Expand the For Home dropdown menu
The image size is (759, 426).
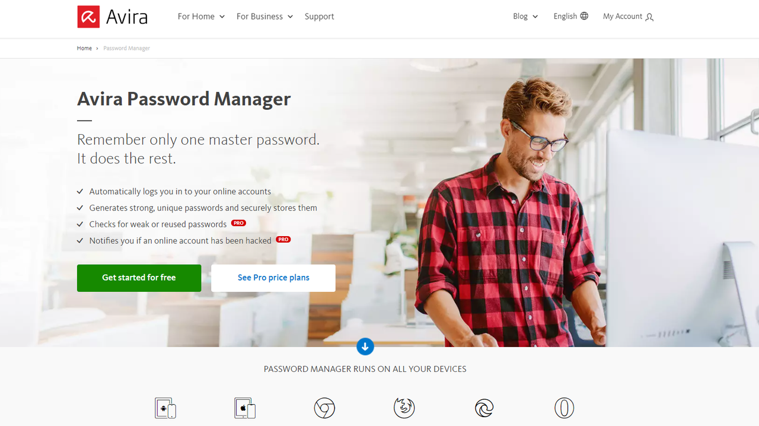[x=201, y=17]
